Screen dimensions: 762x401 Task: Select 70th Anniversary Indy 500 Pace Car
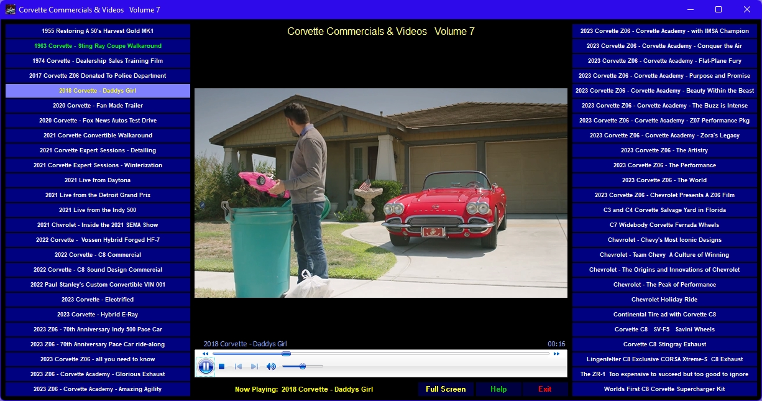pyautogui.click(x=98, y=330)
